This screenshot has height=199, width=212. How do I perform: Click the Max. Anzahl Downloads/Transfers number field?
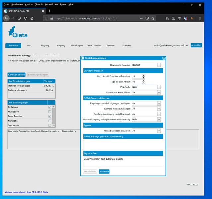[137, 76]
